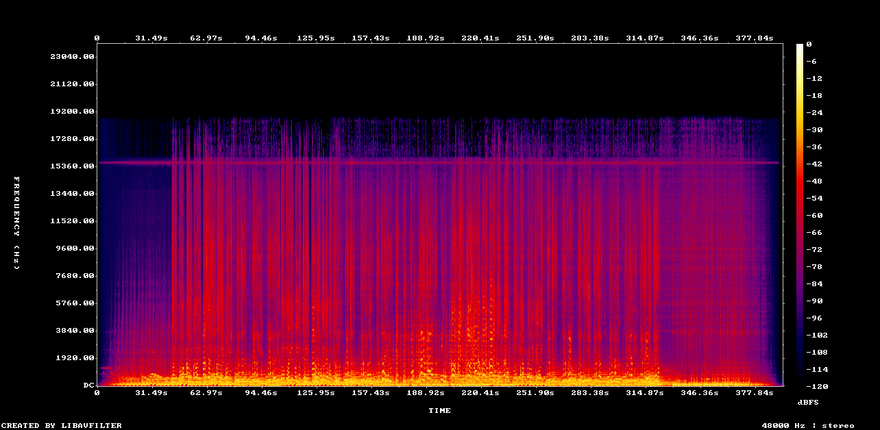Click the dBFS color scale bar
This screenshot has height=430, width=880.
click(x=799, y=214)
